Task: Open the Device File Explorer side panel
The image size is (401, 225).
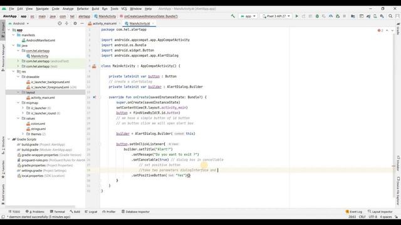Action: click(398, 191)
